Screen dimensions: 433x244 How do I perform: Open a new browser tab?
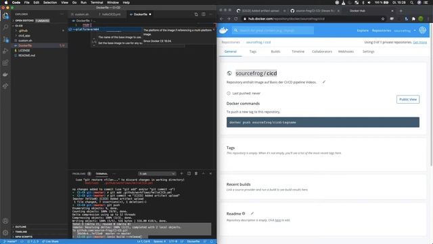point(401,11)
